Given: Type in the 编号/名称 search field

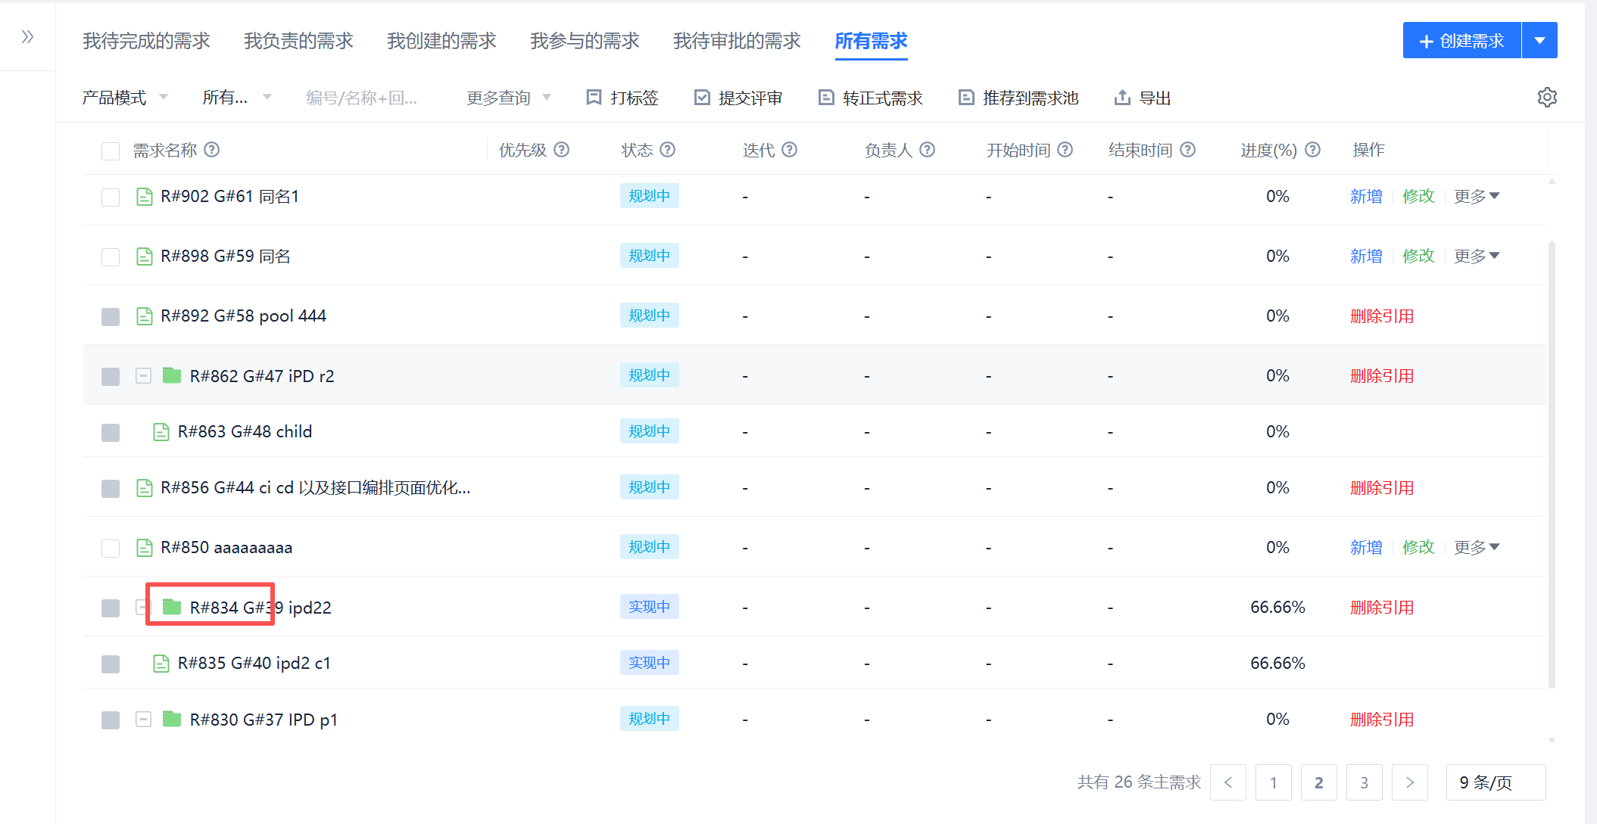Looking at the screenshot, I should point(362,97).
